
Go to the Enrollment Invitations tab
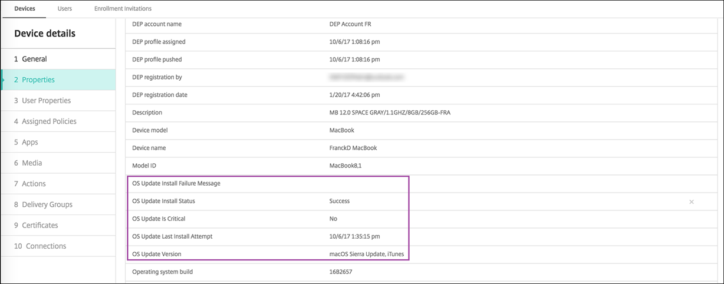123,9
